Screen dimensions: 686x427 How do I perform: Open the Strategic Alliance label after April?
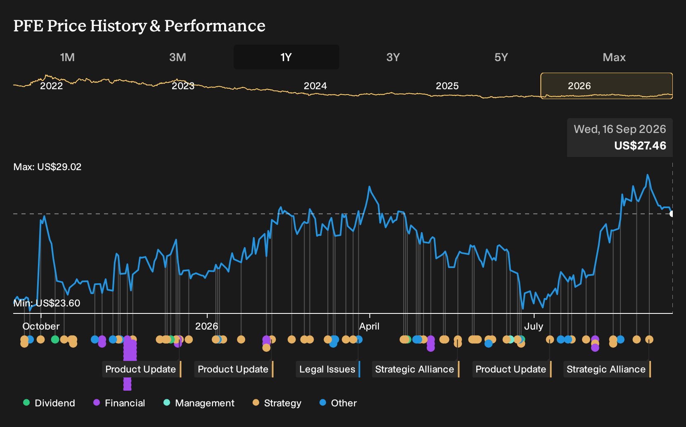[x=416, y=369]
